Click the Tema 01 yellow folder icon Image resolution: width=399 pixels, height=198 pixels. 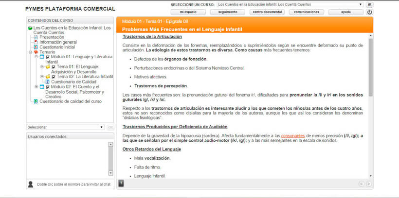tap(48, 67)
